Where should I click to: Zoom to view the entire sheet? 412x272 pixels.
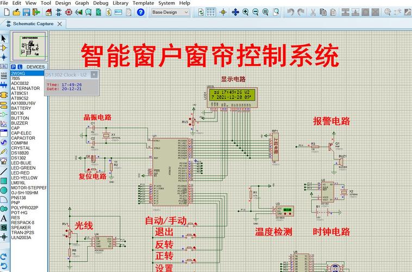265,12
